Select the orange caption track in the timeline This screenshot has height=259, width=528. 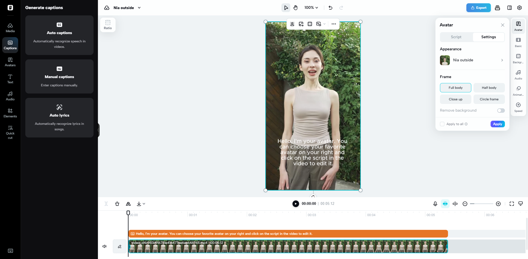click(x=275, y=233)
